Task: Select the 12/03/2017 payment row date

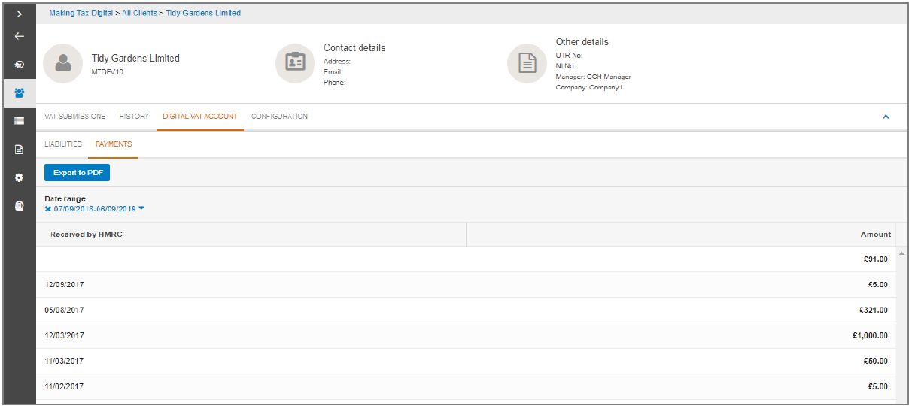Action: (x=65, y=336)
